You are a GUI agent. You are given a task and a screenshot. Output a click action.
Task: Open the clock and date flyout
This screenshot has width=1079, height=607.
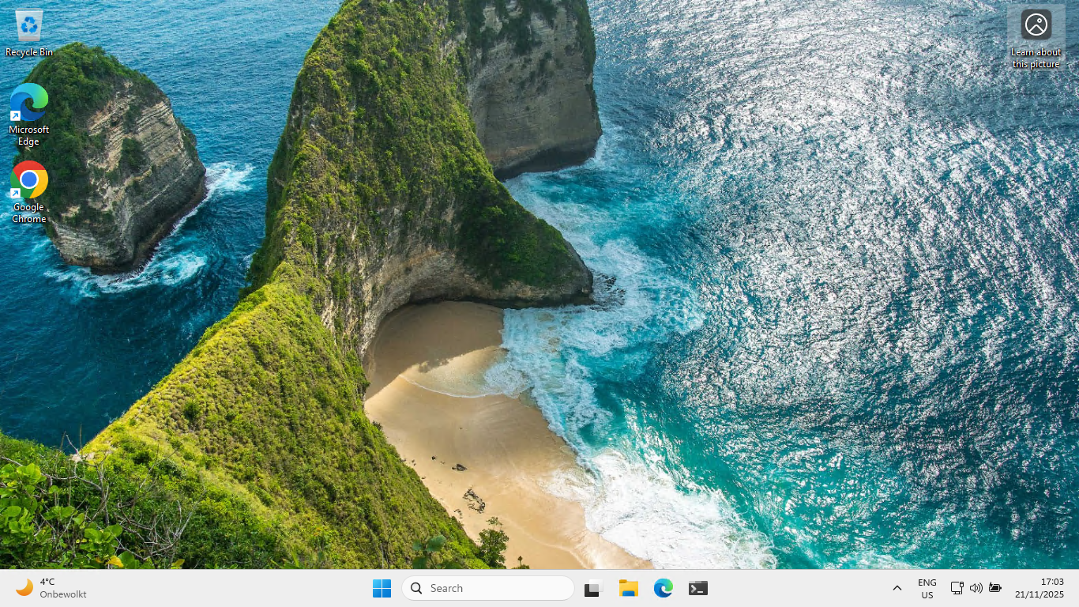[x=1039, y=588]
